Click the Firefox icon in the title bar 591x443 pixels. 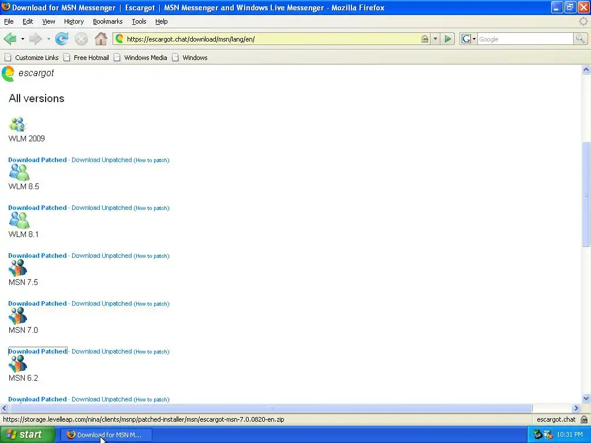click(x=6, y=7)
